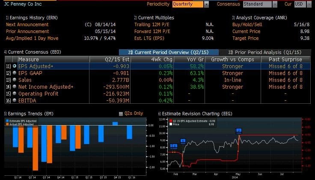Click the red Q2 15 EPS Estimate legend swatch

tap(171, 121)
